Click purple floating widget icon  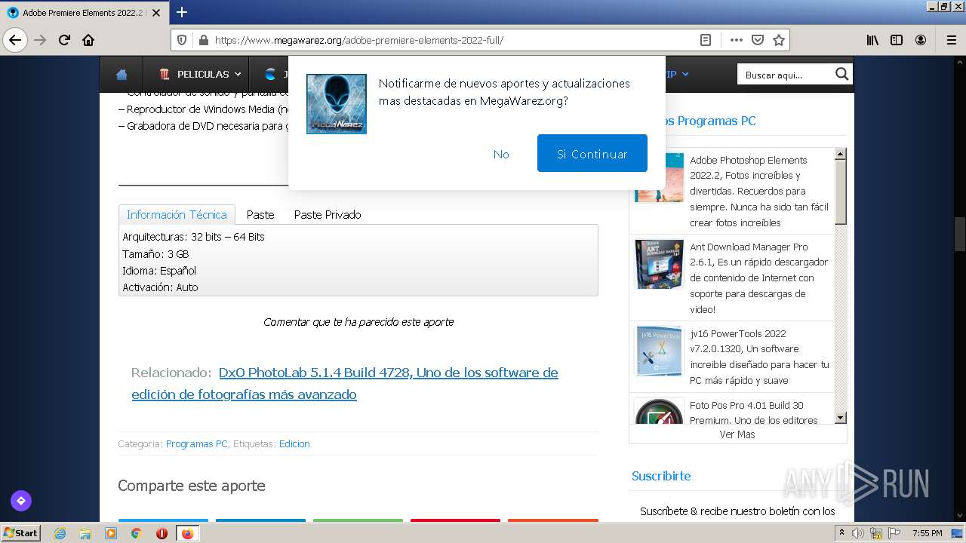click(21, 500)
